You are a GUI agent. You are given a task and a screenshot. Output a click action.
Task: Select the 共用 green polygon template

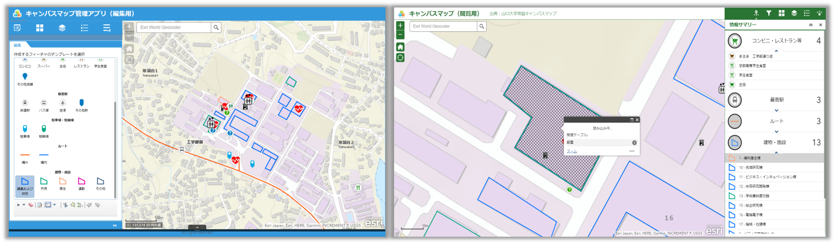coord(44,184)
